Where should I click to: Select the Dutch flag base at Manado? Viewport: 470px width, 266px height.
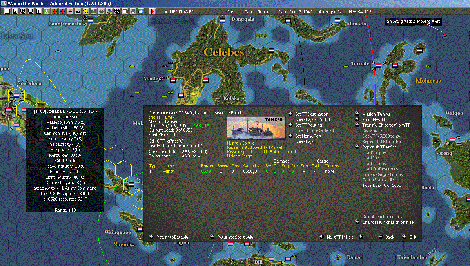point(338,21)
